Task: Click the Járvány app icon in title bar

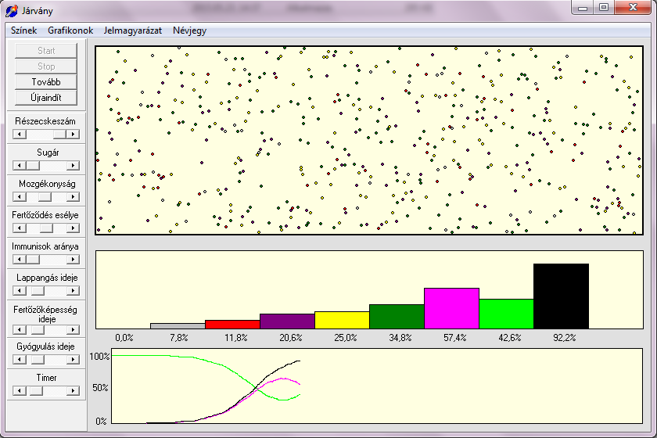Action: coord(11,10)
